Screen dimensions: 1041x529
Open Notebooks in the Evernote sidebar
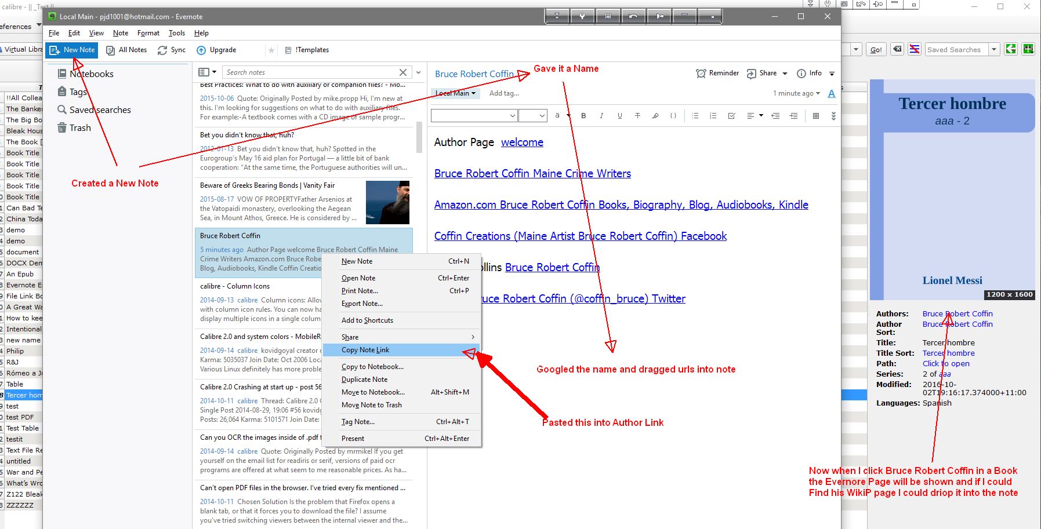pyautogui.click(x=85, y=74)
